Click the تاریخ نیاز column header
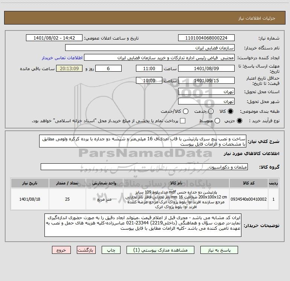Image resolution: width=290 pixels, height=281 pixels. [30, 183]
